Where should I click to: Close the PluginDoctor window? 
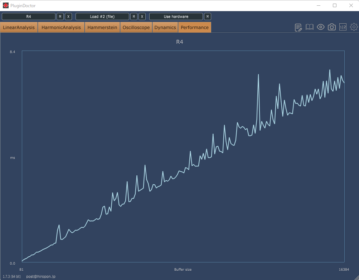click(351, 5)
